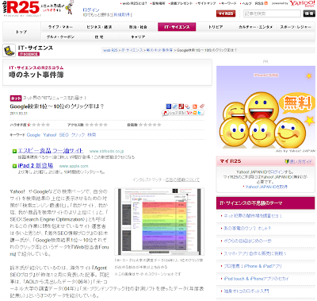Click the blue bookmark icon above share button
This screenshot has width=317, height=301.
[x=169, y=106]
